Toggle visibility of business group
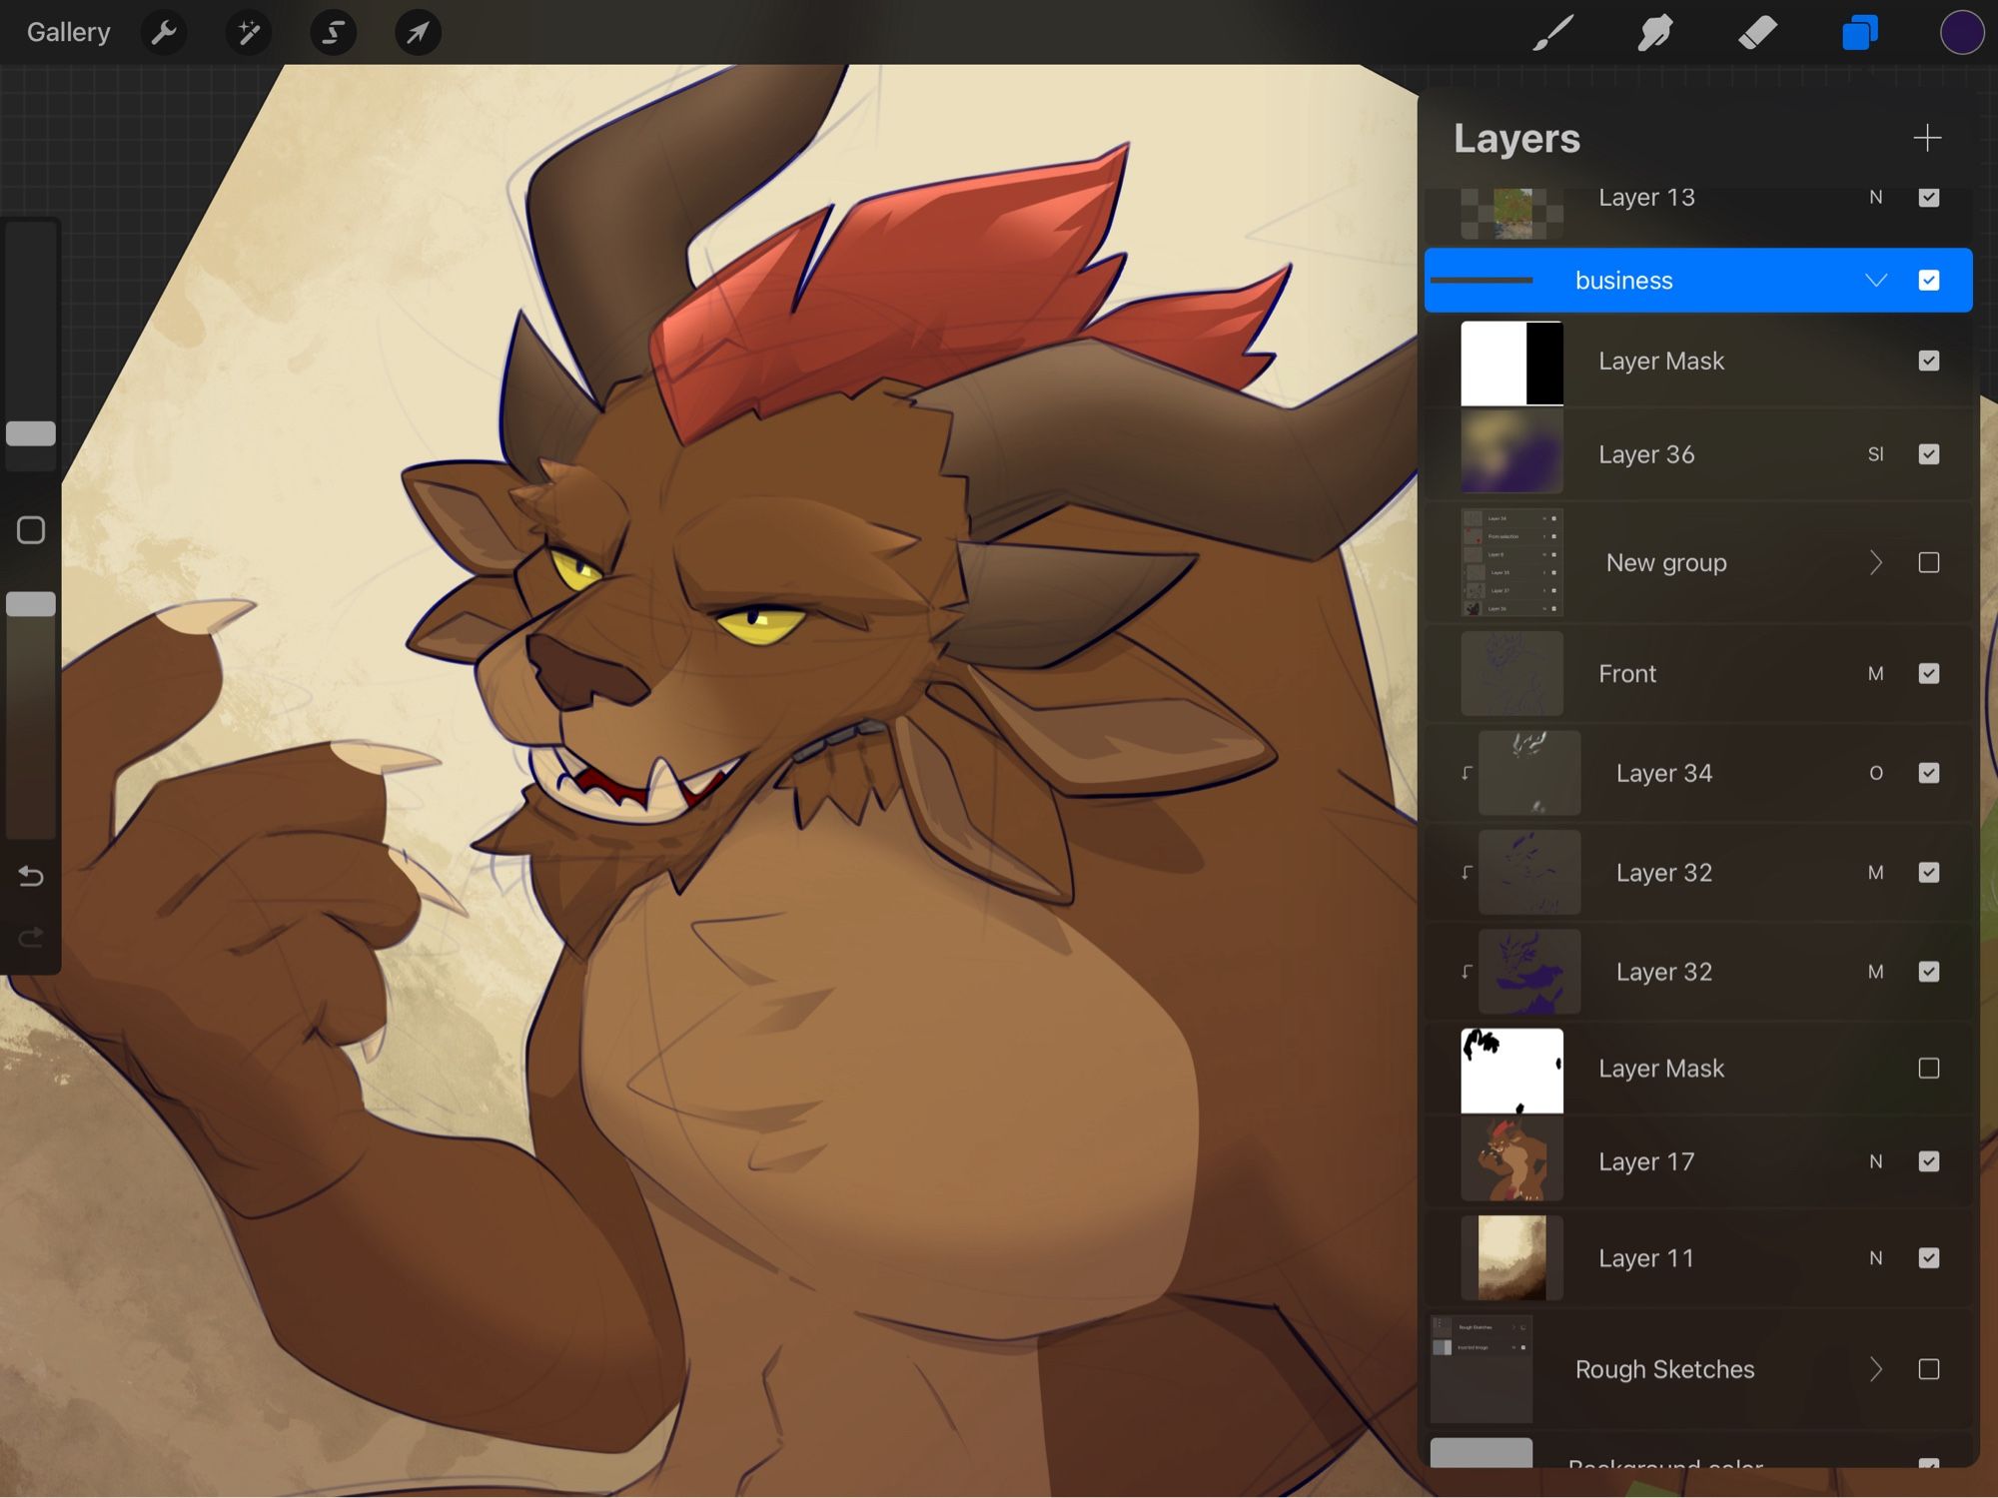 point(1929,281)
